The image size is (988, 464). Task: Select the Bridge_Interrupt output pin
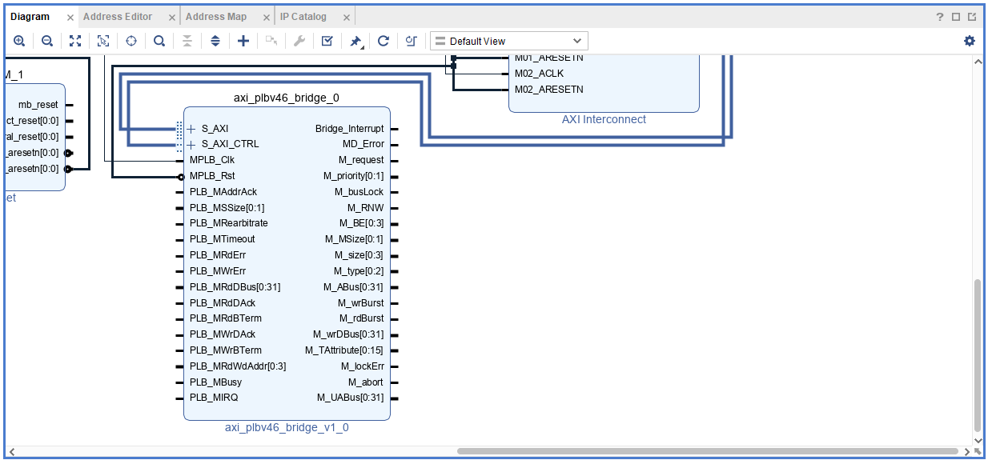click(349, 128)
